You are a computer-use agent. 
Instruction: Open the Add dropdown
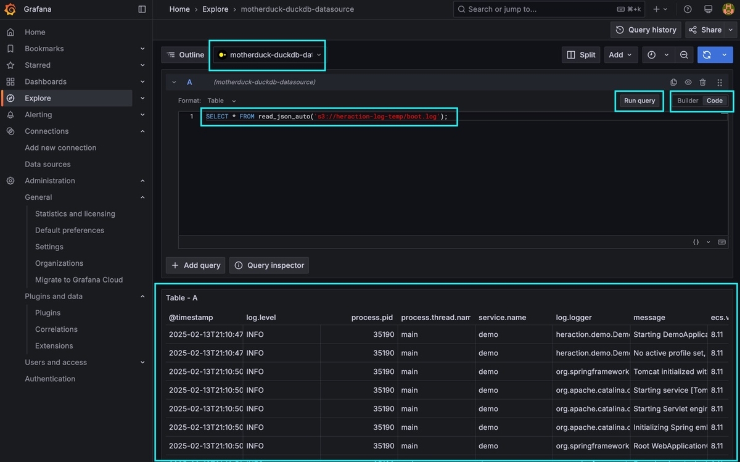[x=620, y=55]
